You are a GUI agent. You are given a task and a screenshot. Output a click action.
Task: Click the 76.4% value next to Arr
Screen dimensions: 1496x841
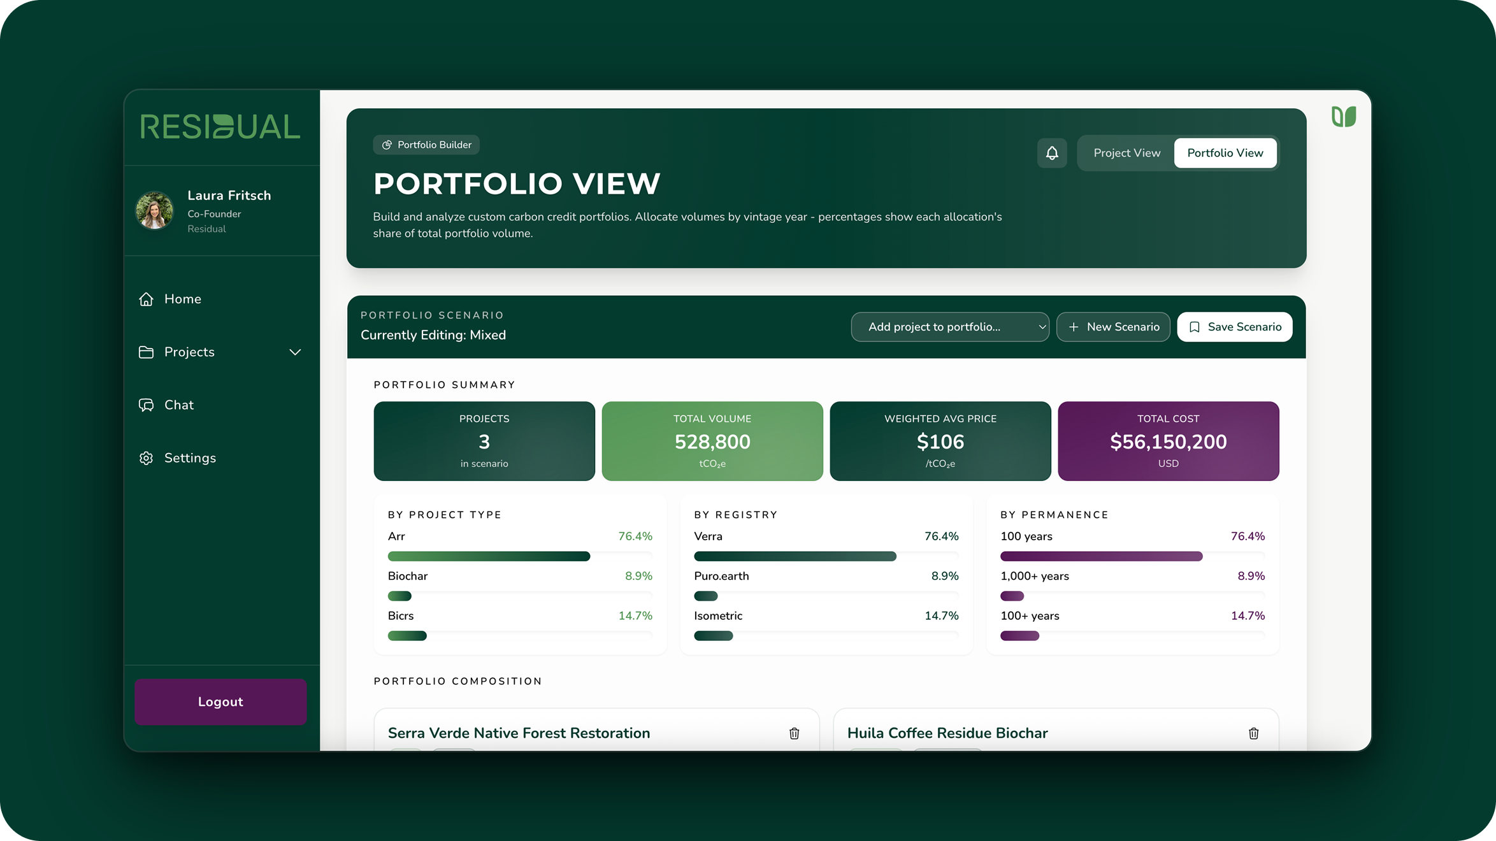point(635,536)
